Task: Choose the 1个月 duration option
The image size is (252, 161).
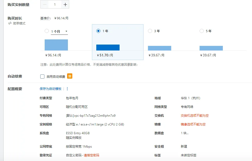Action: coord(47,31)
